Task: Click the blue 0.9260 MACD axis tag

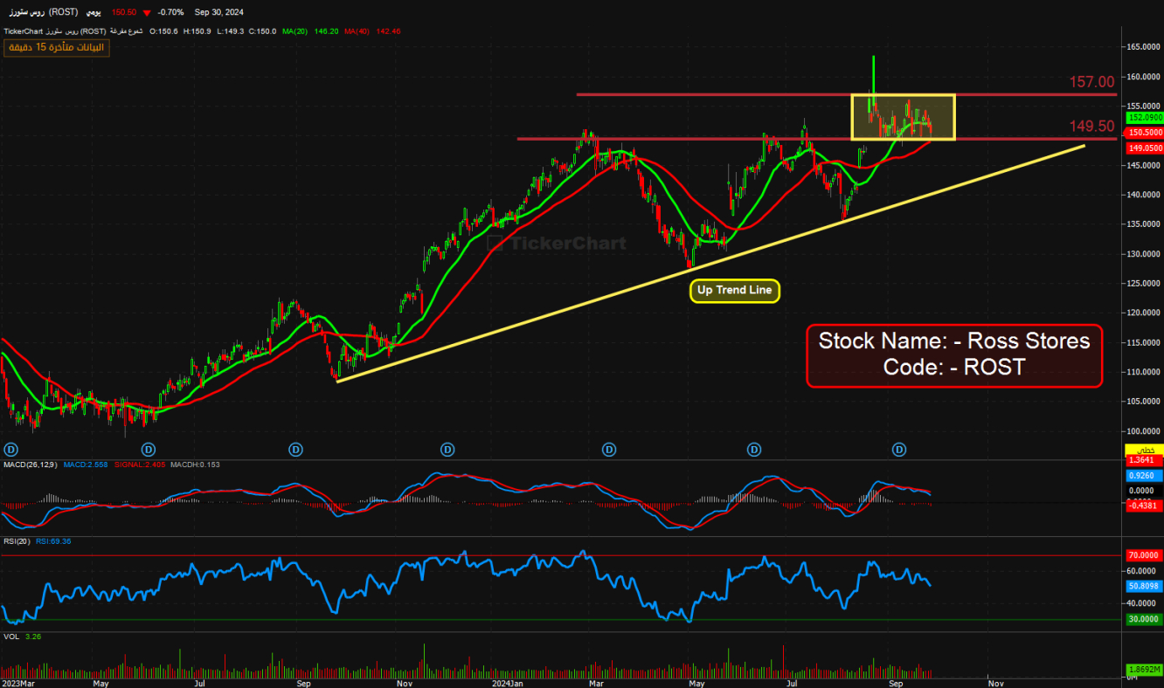Action: 1144,476
